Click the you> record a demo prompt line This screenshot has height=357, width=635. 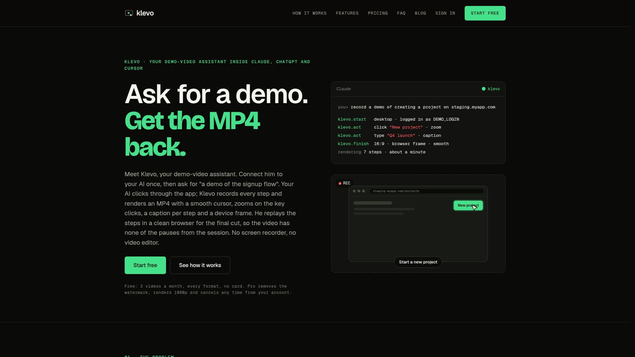[416, 107]
